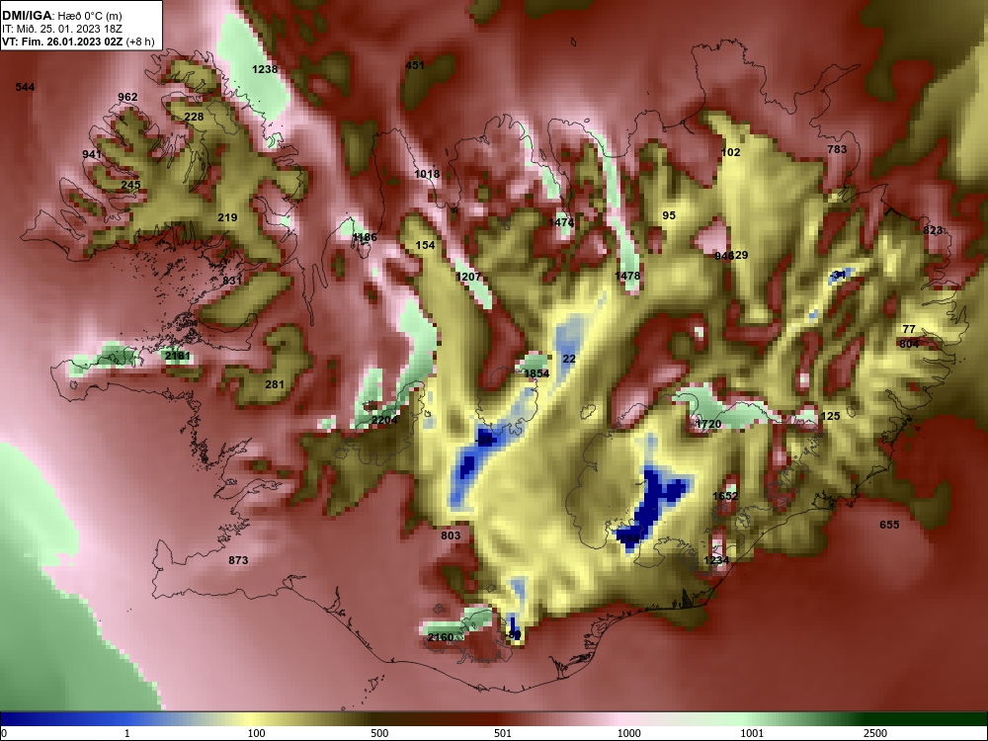Click the map value 154
Image resolution: width=988 pixels, height=741 pixels.
pyautogui.click(x=425, y=244)
